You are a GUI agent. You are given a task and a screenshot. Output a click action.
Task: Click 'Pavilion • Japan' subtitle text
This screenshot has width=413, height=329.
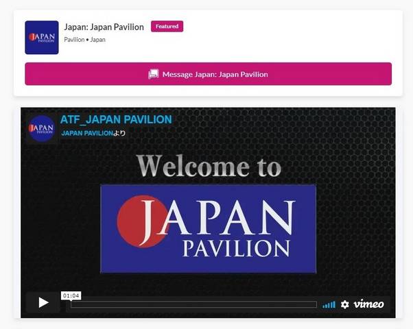coord(85,40)
